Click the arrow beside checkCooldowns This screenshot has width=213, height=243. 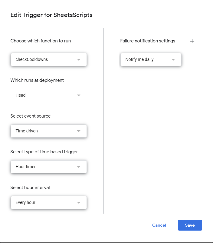(79, 60)
